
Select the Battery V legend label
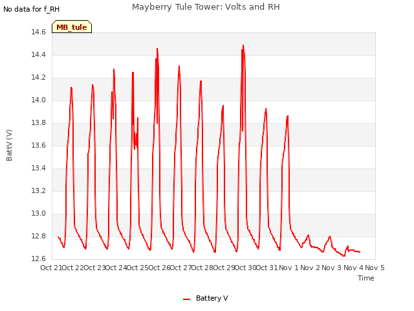[212, 298]
